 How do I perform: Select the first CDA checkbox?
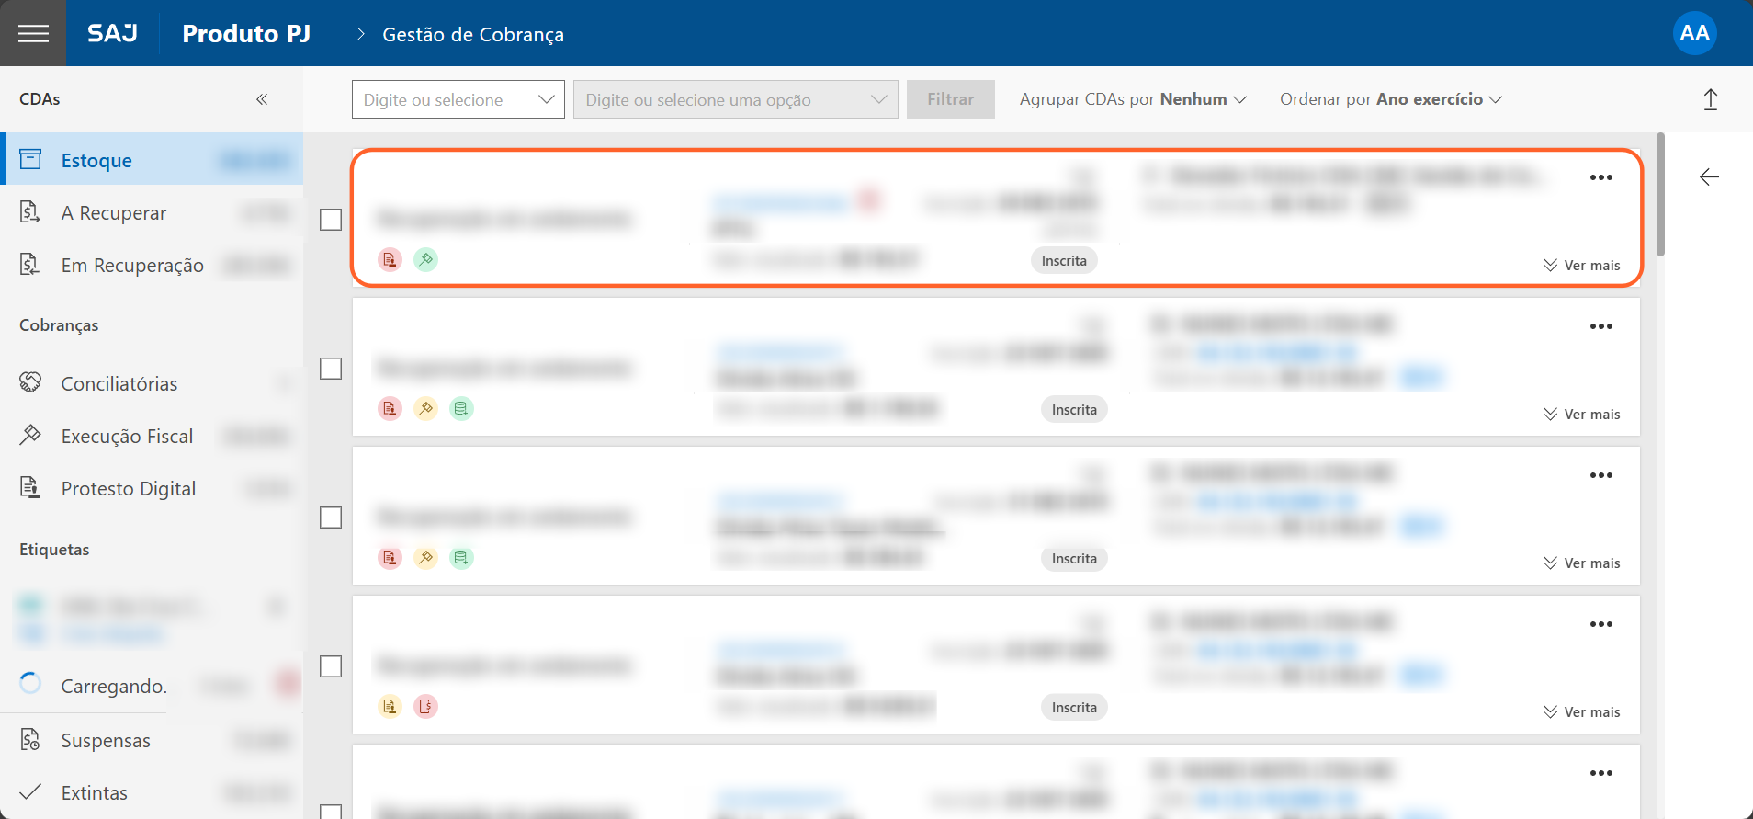tap(331, 220)
